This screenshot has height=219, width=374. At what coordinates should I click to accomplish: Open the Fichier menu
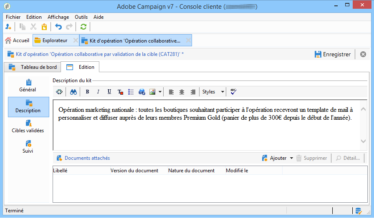[13, 17]
